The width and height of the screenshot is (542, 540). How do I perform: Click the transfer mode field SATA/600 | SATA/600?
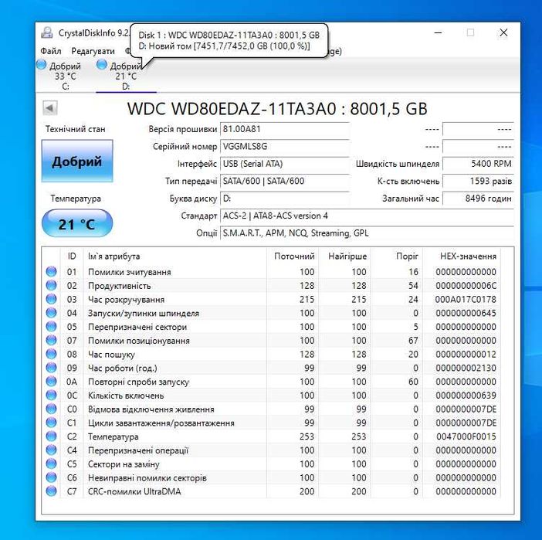[x=284, y=182]
